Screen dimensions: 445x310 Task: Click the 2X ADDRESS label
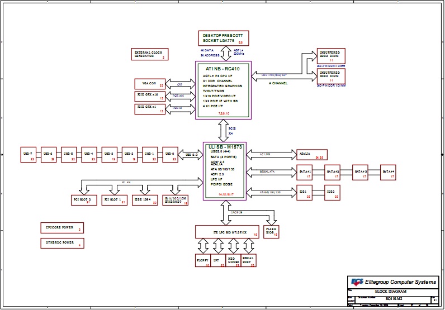210,55
